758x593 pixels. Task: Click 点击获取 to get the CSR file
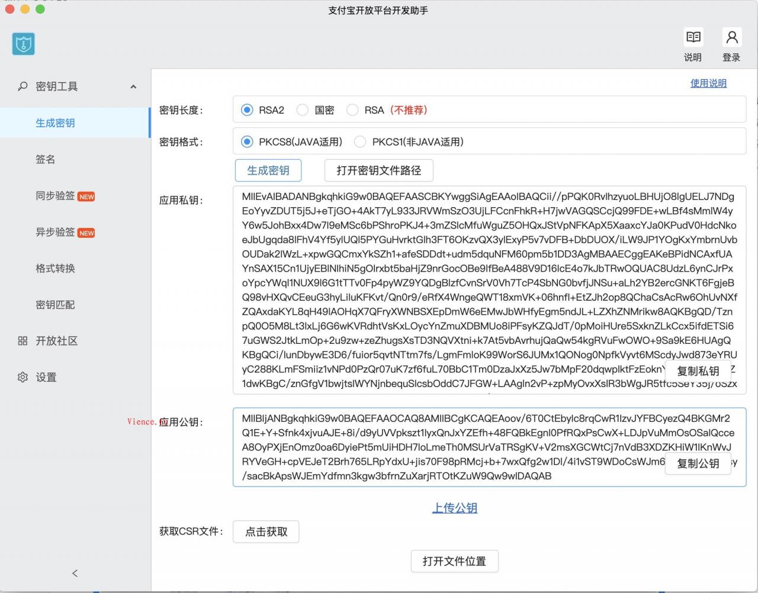[x=266, y=531]
